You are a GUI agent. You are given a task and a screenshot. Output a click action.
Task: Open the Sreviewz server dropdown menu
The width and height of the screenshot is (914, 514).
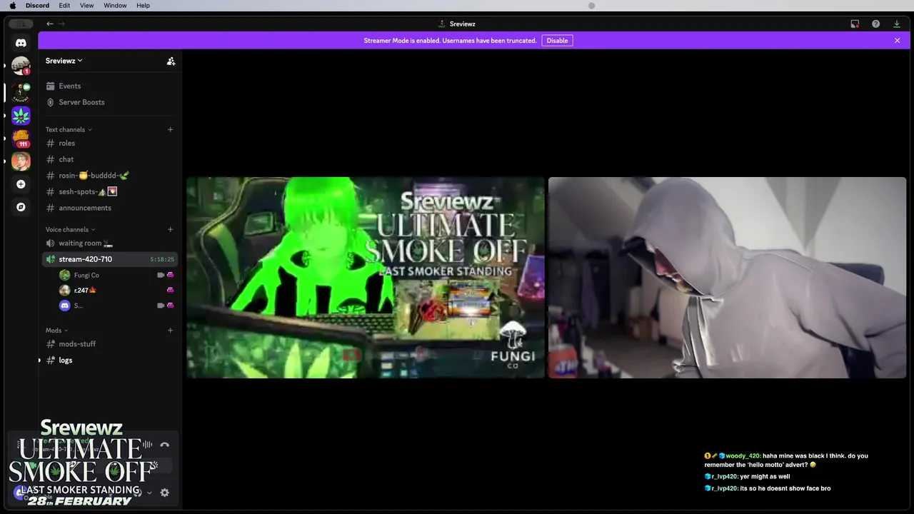(x=64, y=61)
